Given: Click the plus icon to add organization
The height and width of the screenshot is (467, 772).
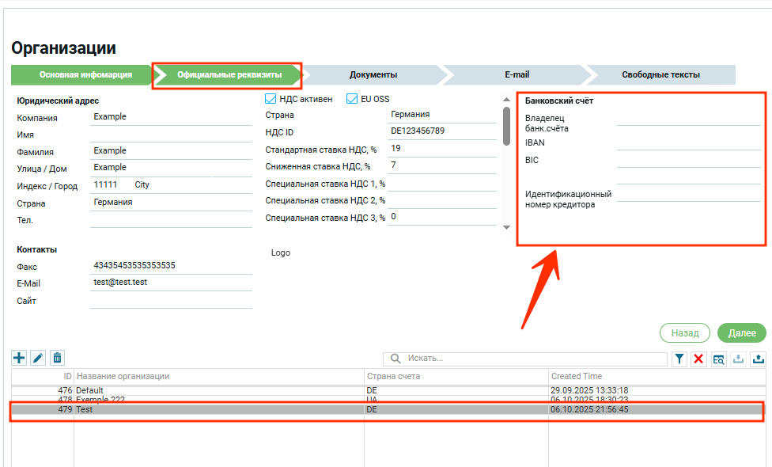Looking at the screenshot, I should click(x=20, y=359).
